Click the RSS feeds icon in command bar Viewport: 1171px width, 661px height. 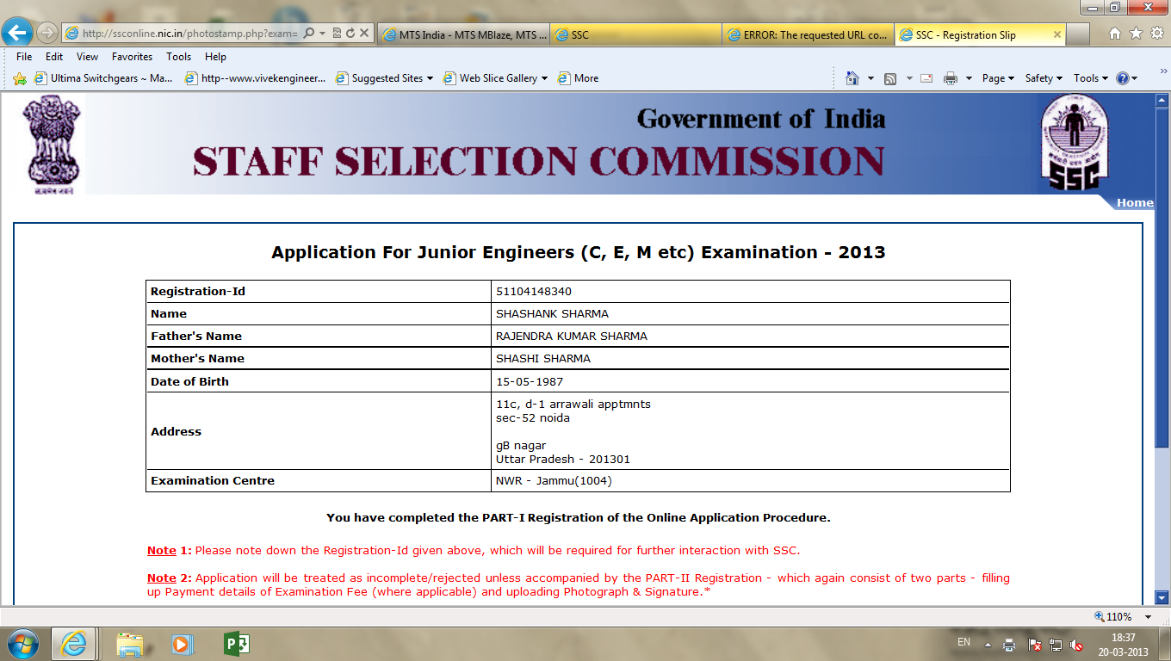pos(890,78)
